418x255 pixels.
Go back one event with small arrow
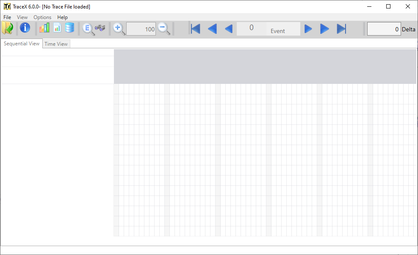[229, 28]
